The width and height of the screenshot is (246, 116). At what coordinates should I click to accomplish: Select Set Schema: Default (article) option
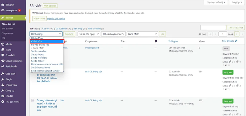coord(47,71)
